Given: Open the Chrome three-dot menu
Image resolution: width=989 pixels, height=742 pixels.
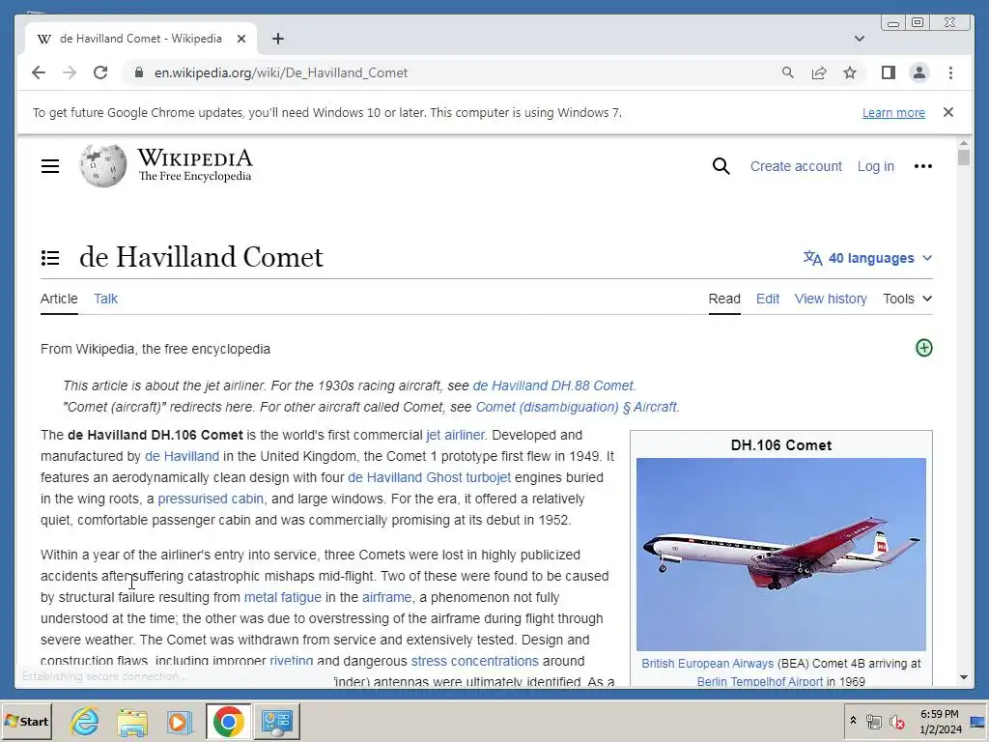Looking at the screenshot, I should (x=950, y=72).
